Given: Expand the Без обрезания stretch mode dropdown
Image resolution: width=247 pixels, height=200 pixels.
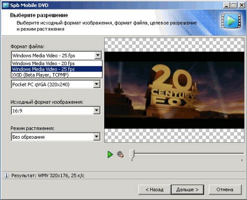Looking at the screenshot, I should click(x=97, y=137).
